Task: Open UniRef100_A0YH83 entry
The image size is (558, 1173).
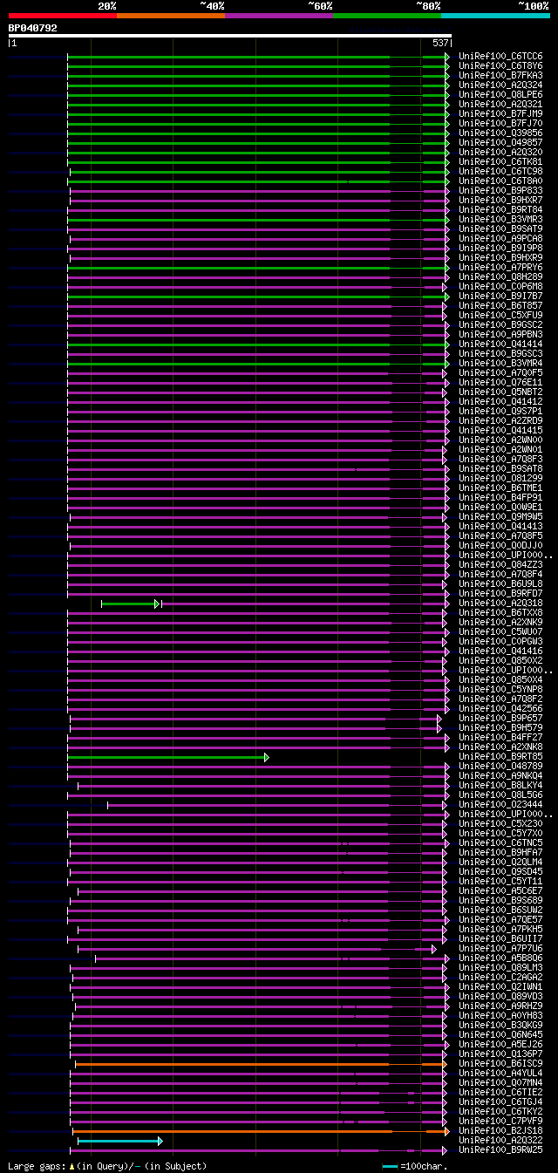Action: click(500, 1016)
